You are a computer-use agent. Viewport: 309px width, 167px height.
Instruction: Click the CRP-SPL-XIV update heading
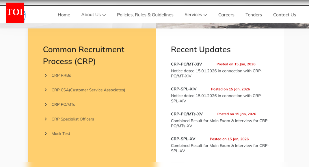tap(184, 89)
